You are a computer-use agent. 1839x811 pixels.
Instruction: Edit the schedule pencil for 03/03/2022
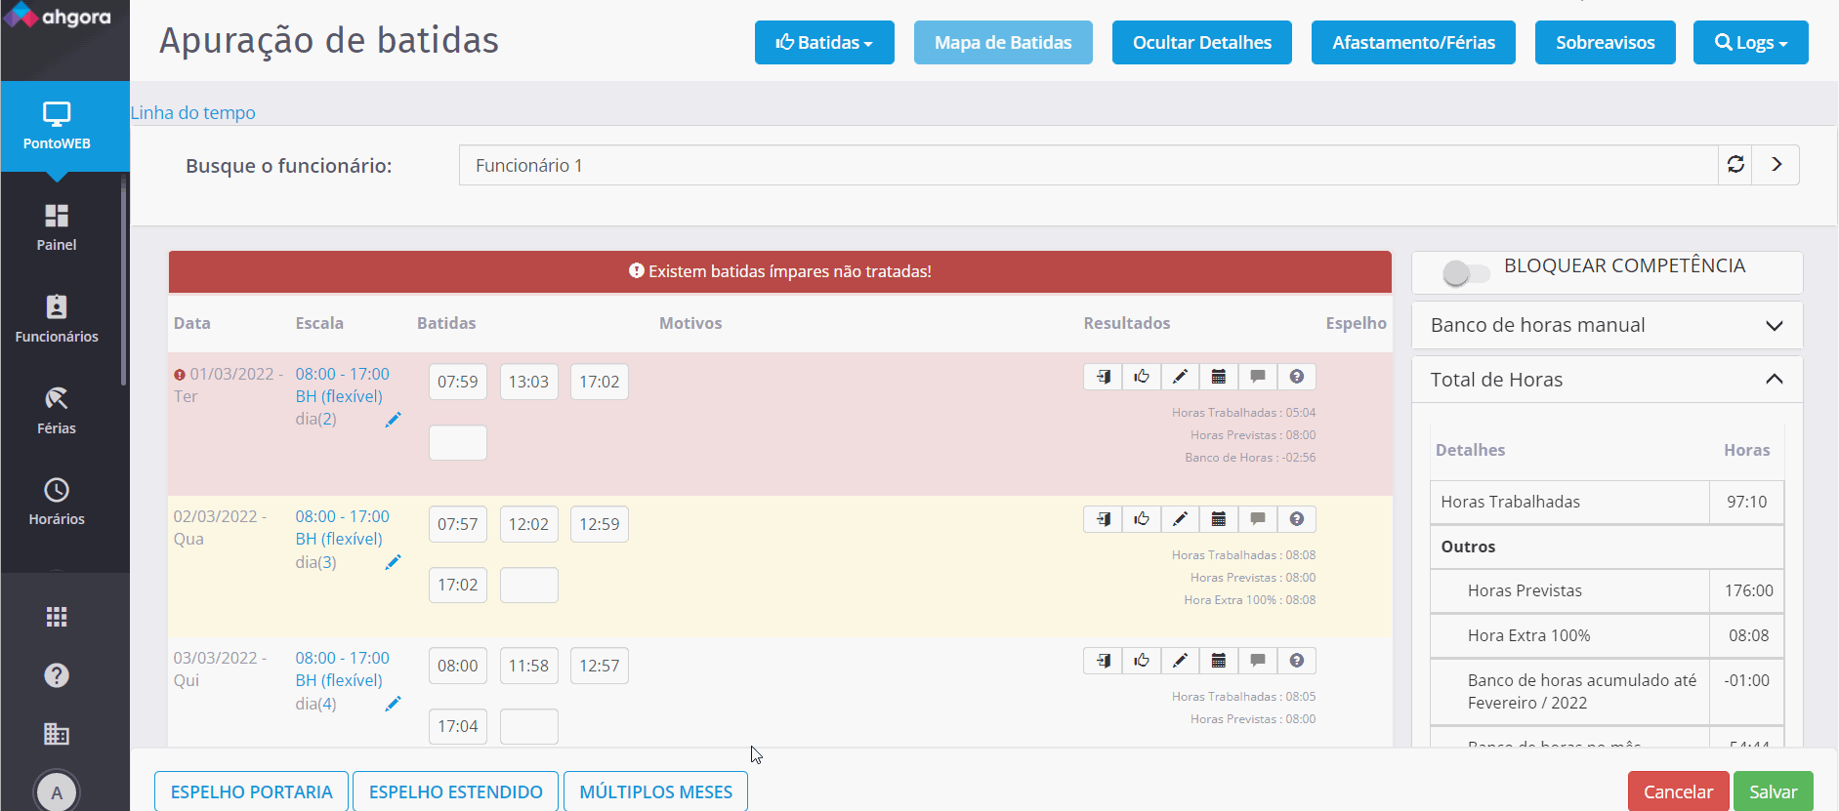[393, 704]
